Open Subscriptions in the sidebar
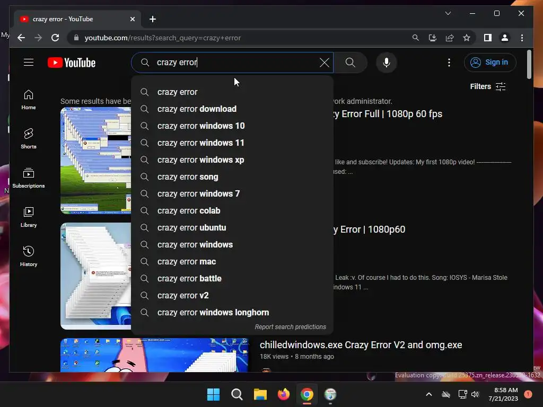543x407 pixels. coord(29,178)
